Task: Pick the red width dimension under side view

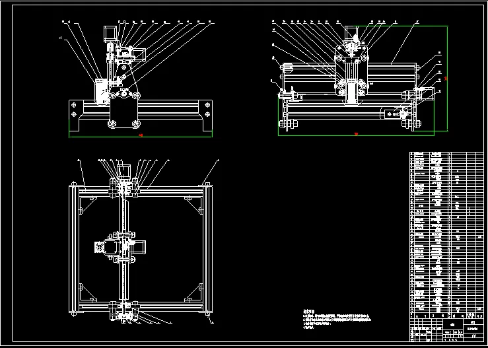Action: tap(141, 135)
